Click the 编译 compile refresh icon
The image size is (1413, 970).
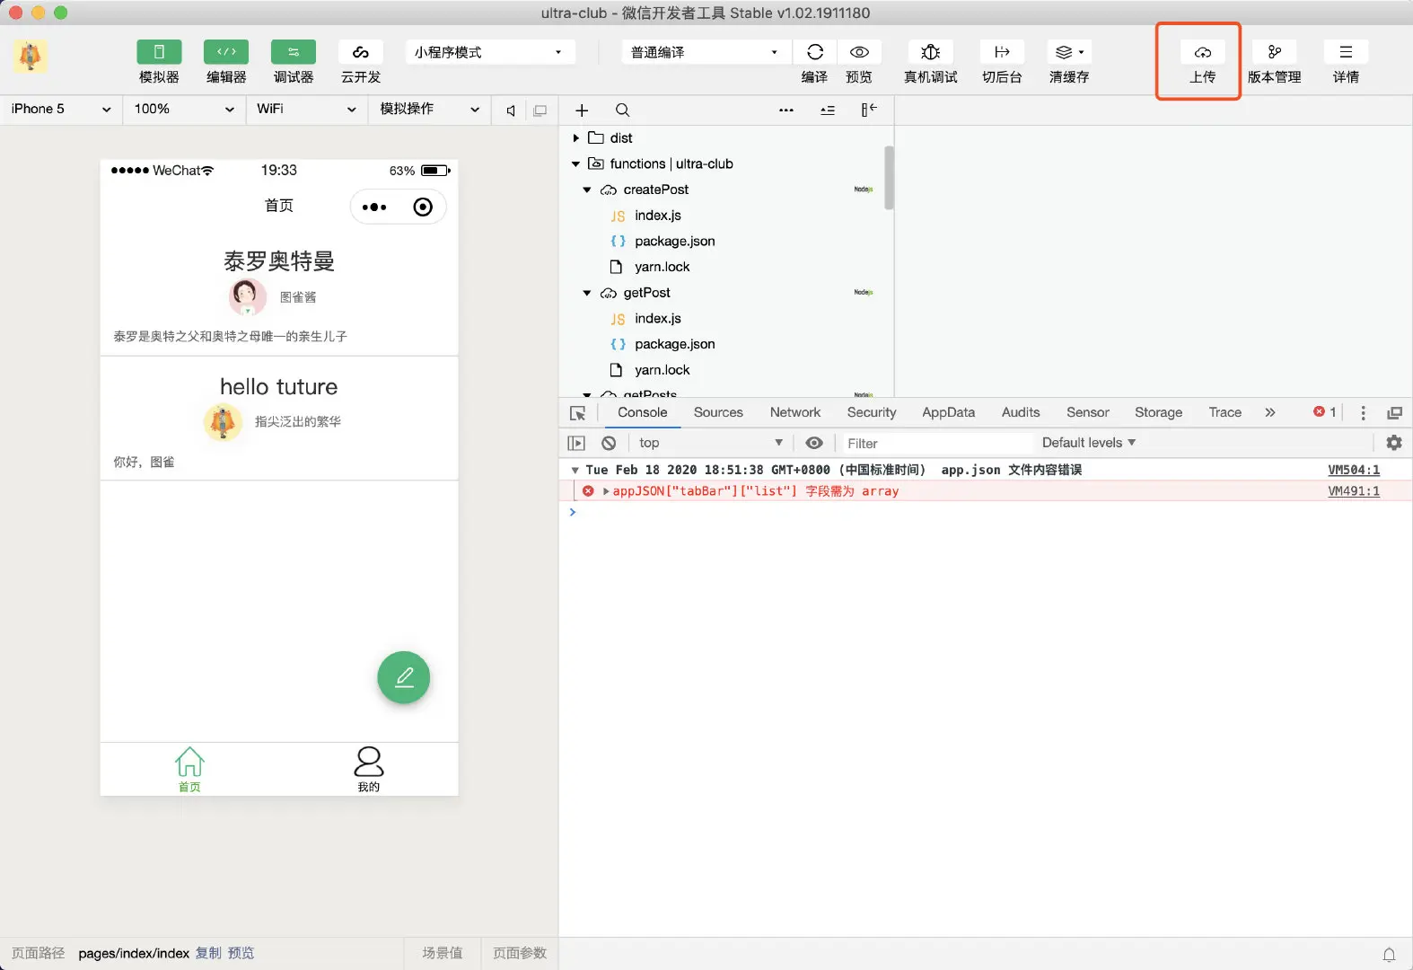coord(814,52)
